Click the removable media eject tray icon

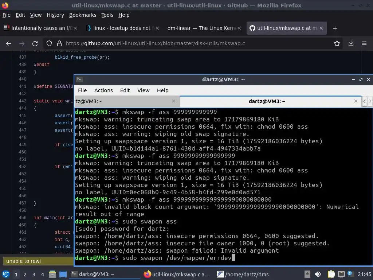(307, 275)
